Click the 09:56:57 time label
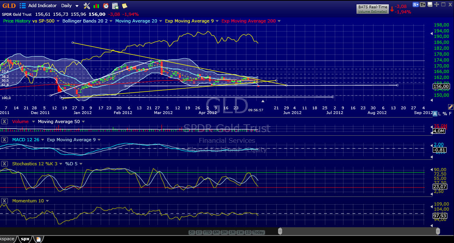The width and height of the screenshot is (454, 243). 256,110
